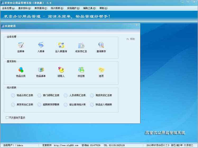Open 组合查询统计表 report link

click(x=77, y=105)
